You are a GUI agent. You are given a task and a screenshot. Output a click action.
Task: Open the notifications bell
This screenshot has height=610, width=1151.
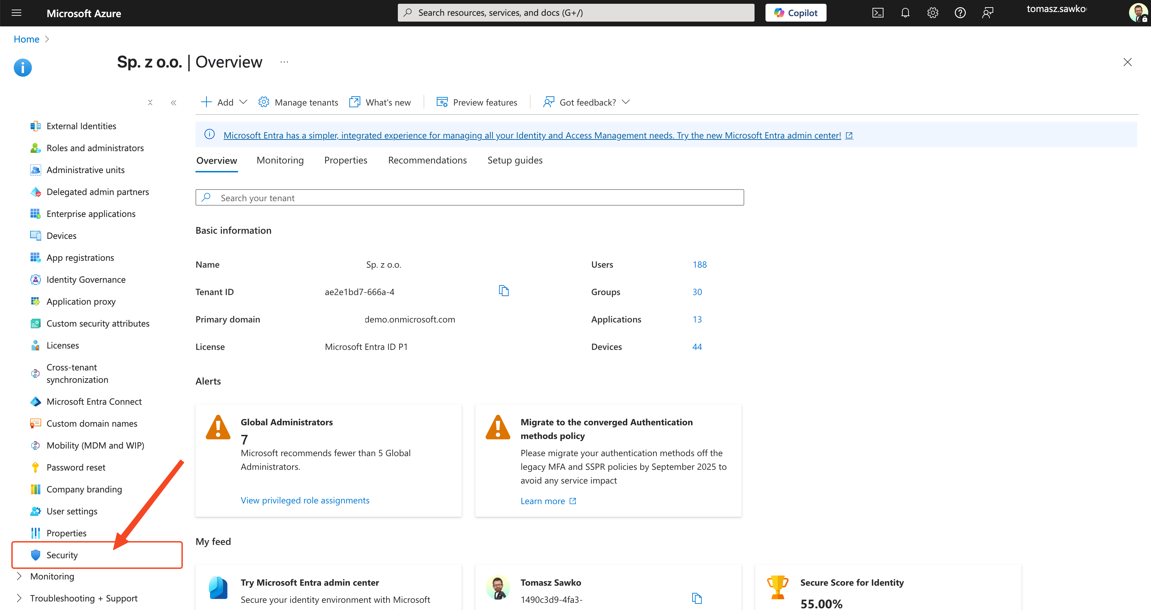click(905, 13)
